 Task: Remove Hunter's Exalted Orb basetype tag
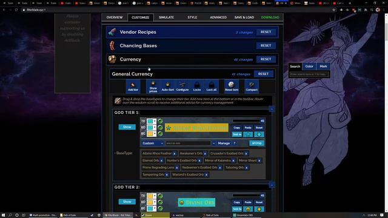coord(199,160)
